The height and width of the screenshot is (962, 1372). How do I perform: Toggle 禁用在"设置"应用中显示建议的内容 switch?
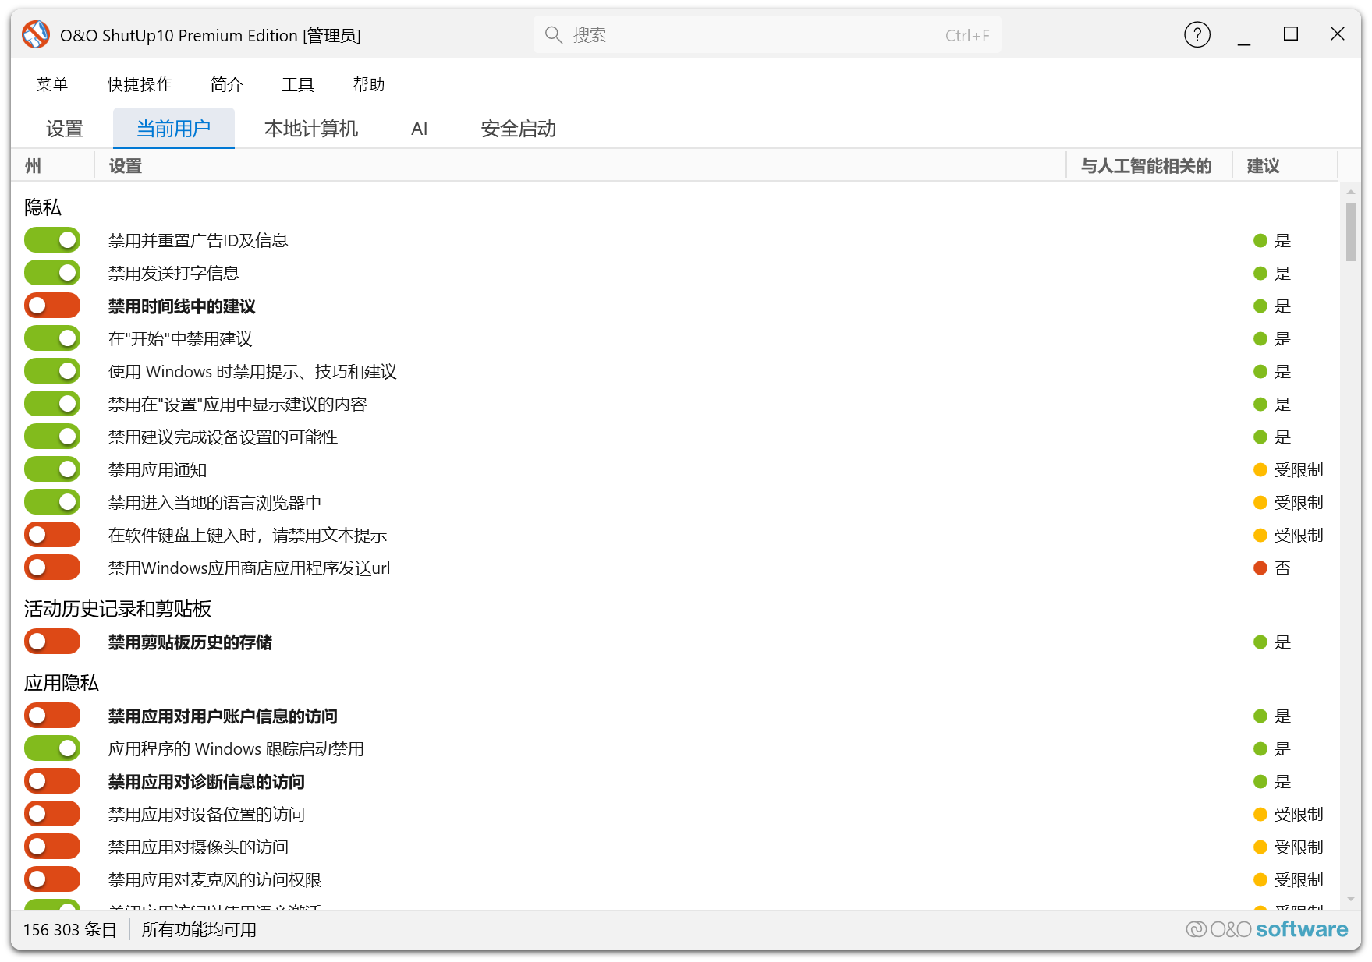pyautogui.click(x=52, y=404)
